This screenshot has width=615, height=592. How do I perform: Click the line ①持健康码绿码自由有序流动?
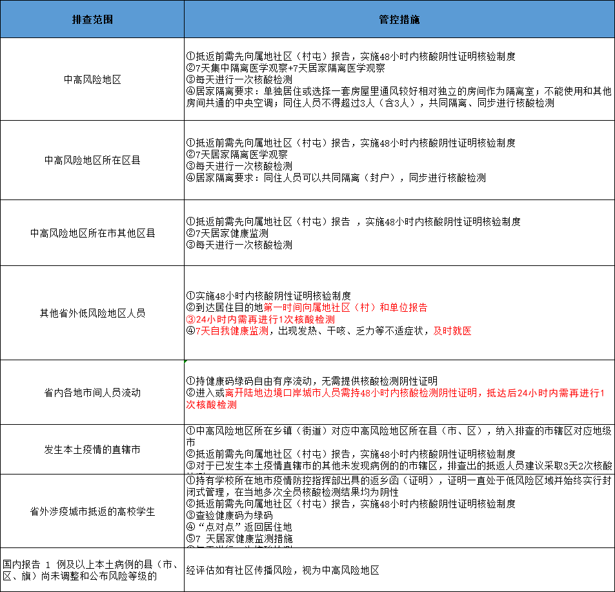click(x=312, y=381)
